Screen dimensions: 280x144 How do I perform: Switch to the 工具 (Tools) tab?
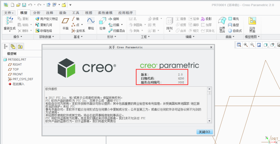tap(76, 13)
